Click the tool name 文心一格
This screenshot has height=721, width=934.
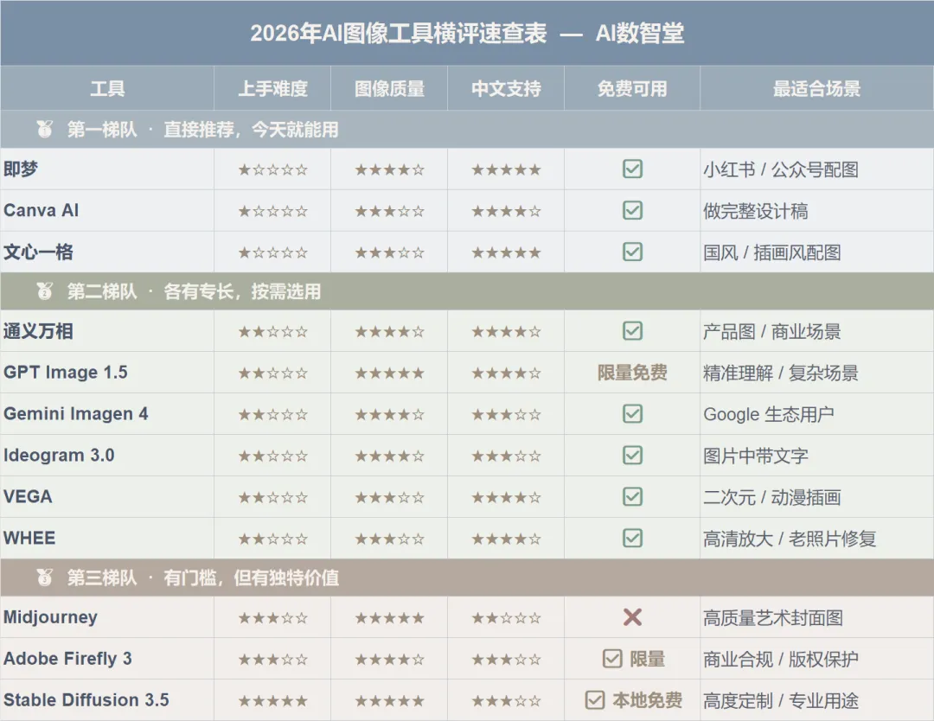click(x=38, y=252)
